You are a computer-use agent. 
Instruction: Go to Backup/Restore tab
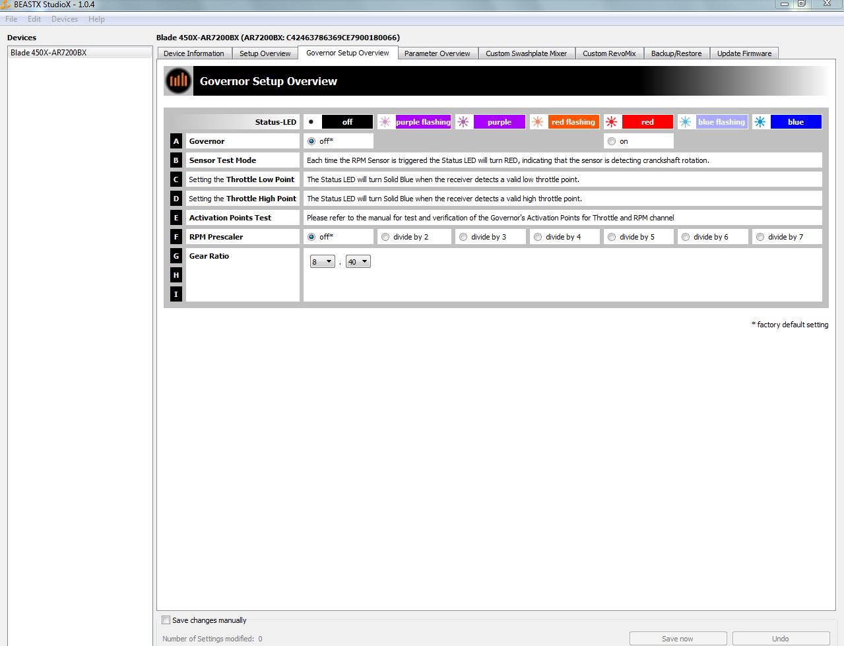(x=676, y=53)
